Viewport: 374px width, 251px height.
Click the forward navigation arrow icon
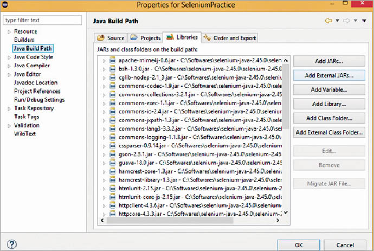point(345,21)
